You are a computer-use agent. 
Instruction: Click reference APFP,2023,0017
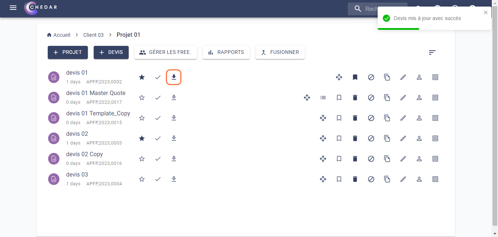[104, 102]
